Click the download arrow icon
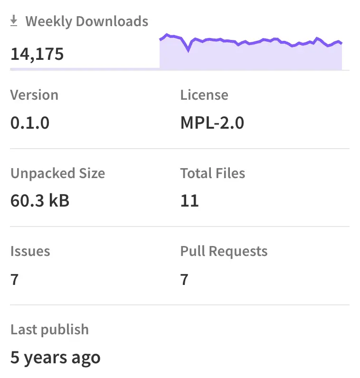 tap(14, 21)
